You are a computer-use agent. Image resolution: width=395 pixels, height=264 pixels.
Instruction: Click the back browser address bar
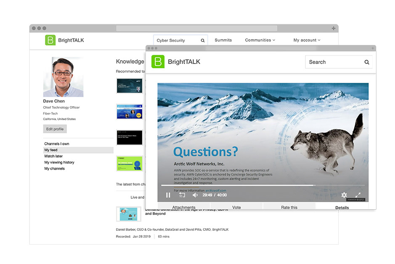(x=197, y=28)
